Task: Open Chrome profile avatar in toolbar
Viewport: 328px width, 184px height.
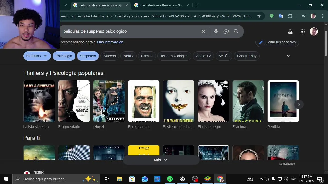Action: (313, 16)
